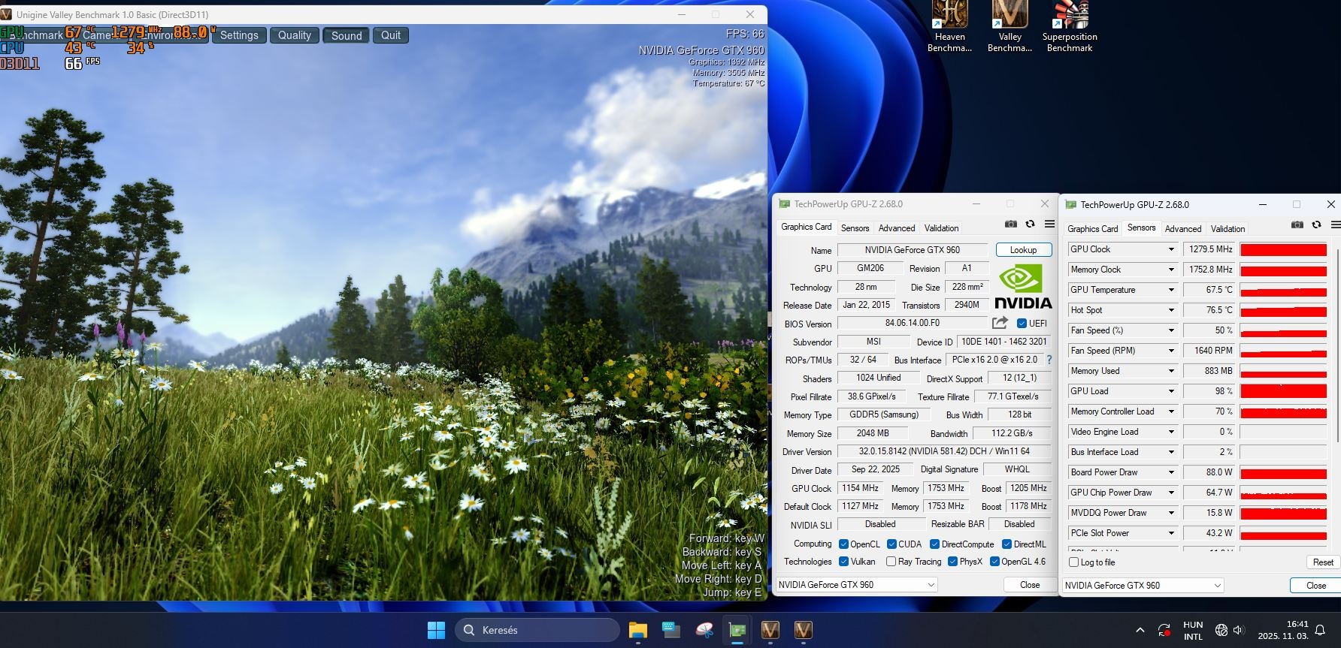This screenshot has width=1341, height=648.
Task: Open File Explorer from taskbar
Action: [637, 630]
